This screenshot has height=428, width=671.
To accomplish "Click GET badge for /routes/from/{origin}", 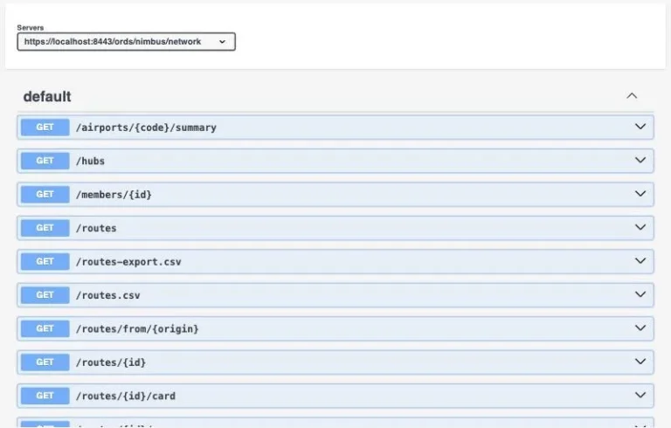I will pyautogui.click(x=45, y=328).
